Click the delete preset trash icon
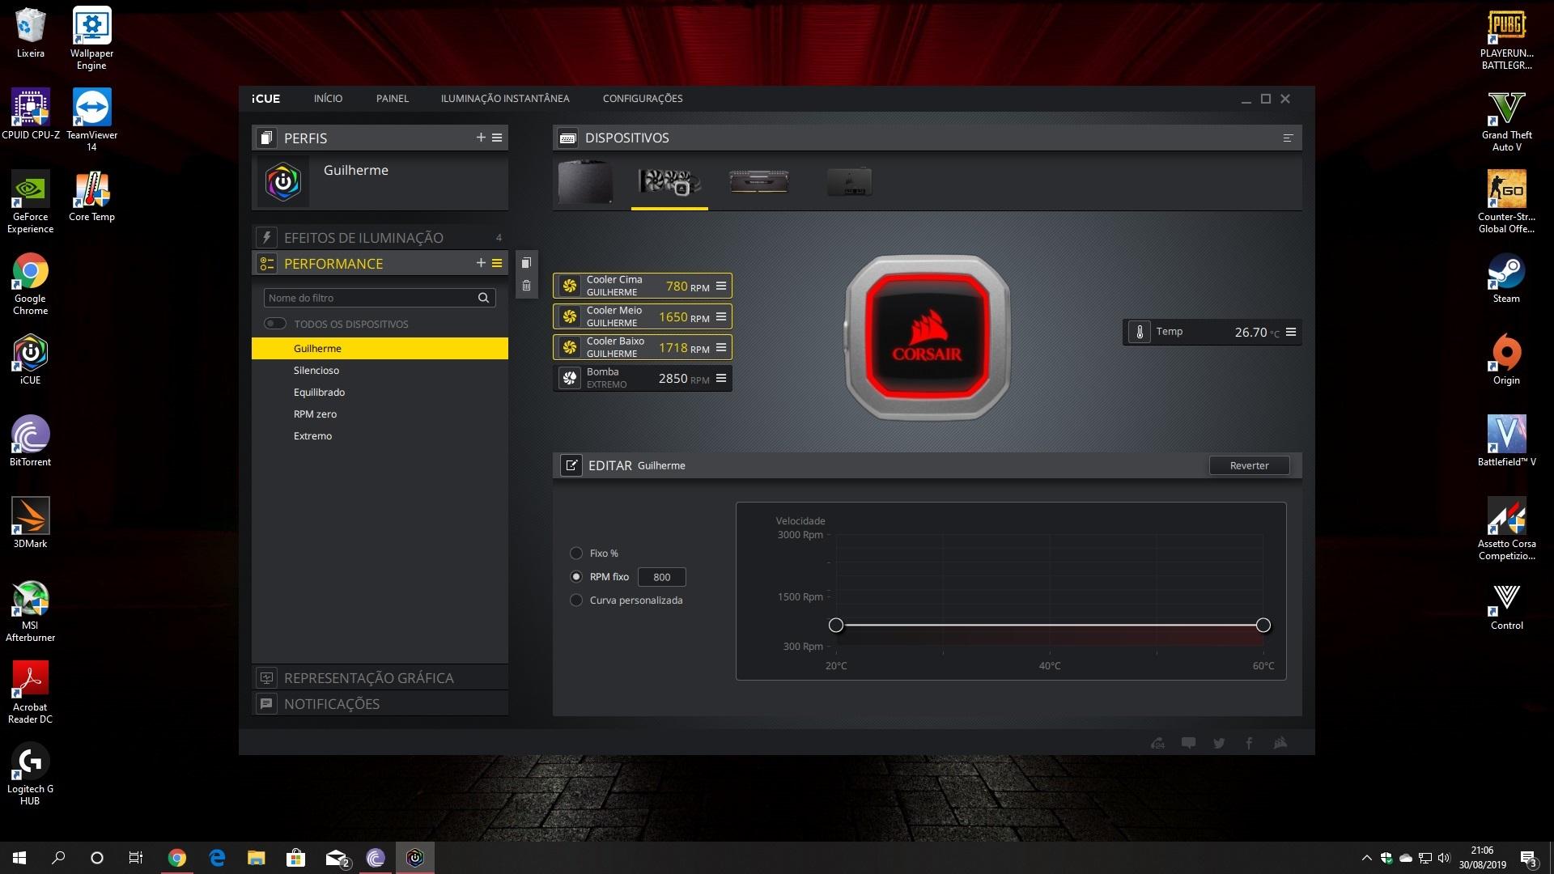This screenshot has height=874, width=1554. (x=526, y=286)
